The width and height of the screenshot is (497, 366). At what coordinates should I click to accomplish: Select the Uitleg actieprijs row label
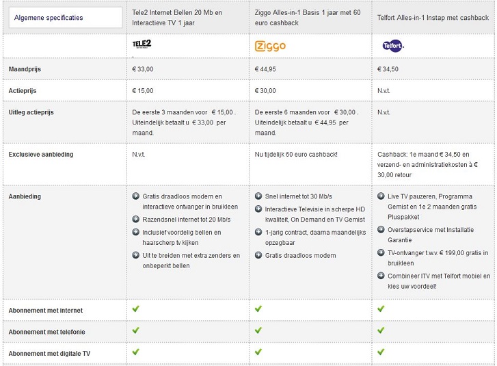[x=31, y=112]
